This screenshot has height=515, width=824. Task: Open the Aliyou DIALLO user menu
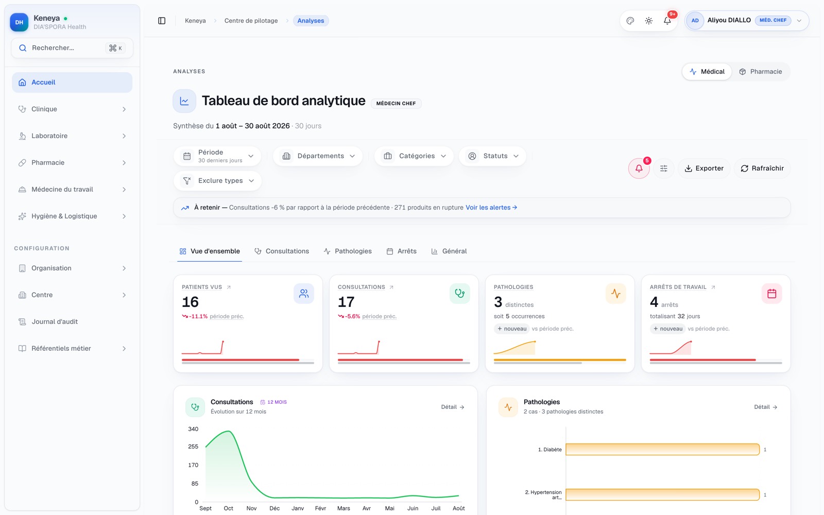747,21
